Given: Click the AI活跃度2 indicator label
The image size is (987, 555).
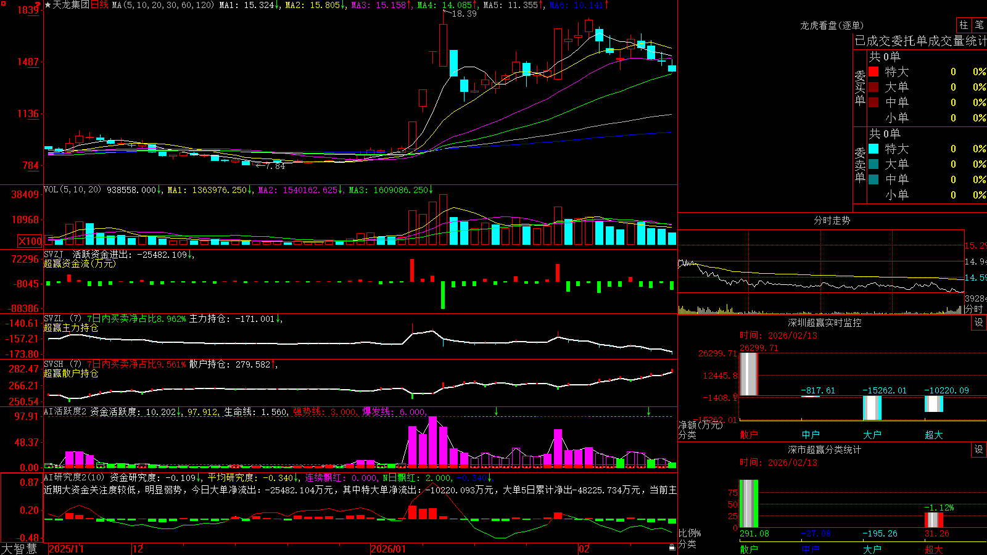Looking at the screenshot, I should (x=65, y=411).
